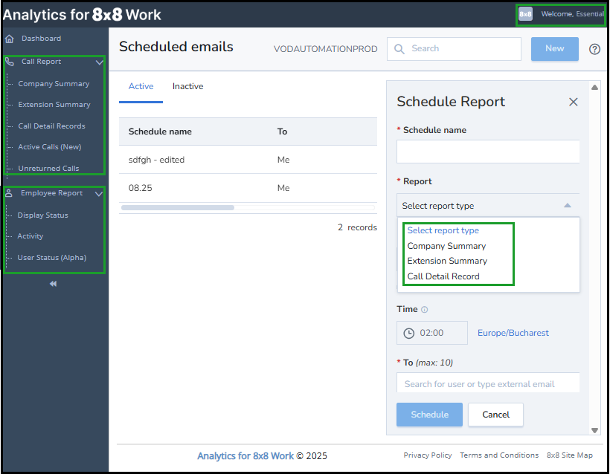This screenshot has width=610, height=474.
Task: Close the Schedule Report panel
Action: [x=574, y=102]
